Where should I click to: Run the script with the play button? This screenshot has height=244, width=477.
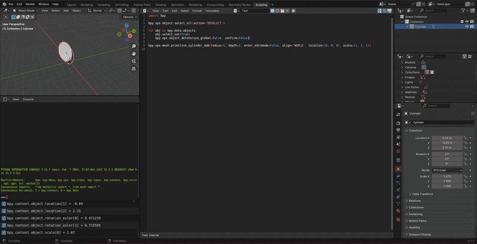pyautogui.click(x=294, y=10)
